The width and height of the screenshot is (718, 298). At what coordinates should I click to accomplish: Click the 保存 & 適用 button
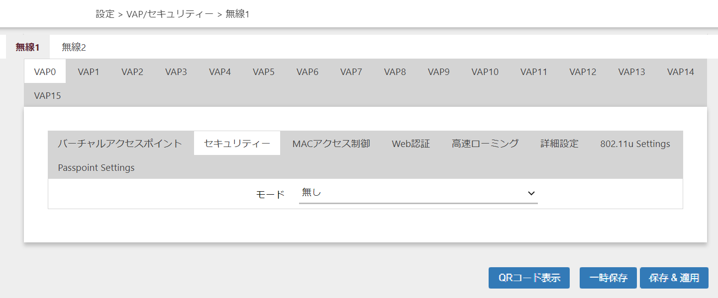674,278
